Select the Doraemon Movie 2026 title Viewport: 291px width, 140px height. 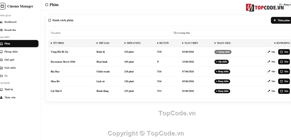tap(63, 62)
